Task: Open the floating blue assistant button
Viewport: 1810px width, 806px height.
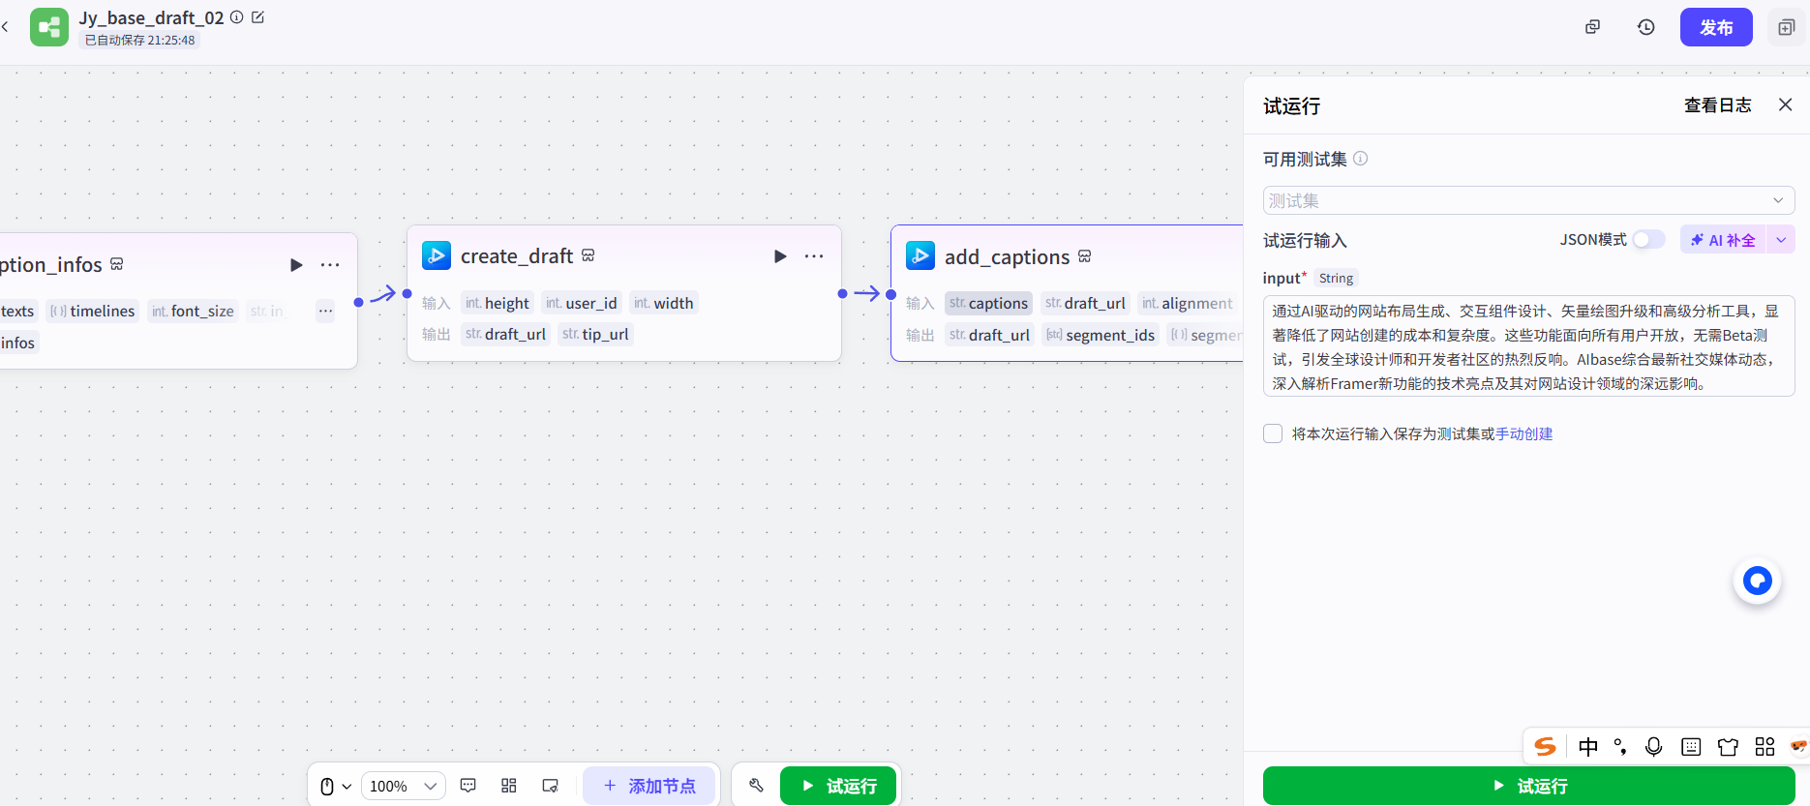Action: pos(1757,581)
